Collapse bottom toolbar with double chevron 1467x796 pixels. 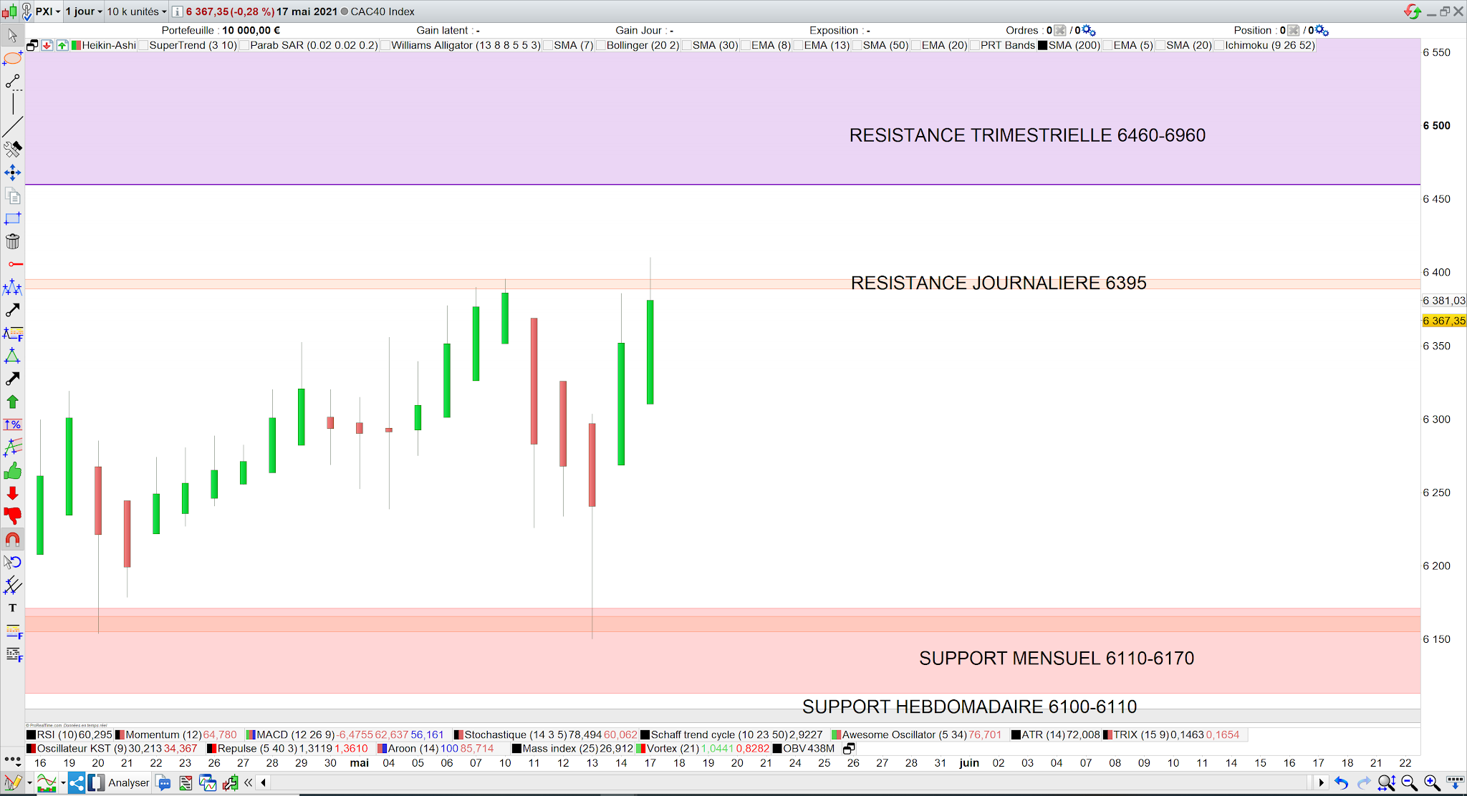click(x=248, y=783)
